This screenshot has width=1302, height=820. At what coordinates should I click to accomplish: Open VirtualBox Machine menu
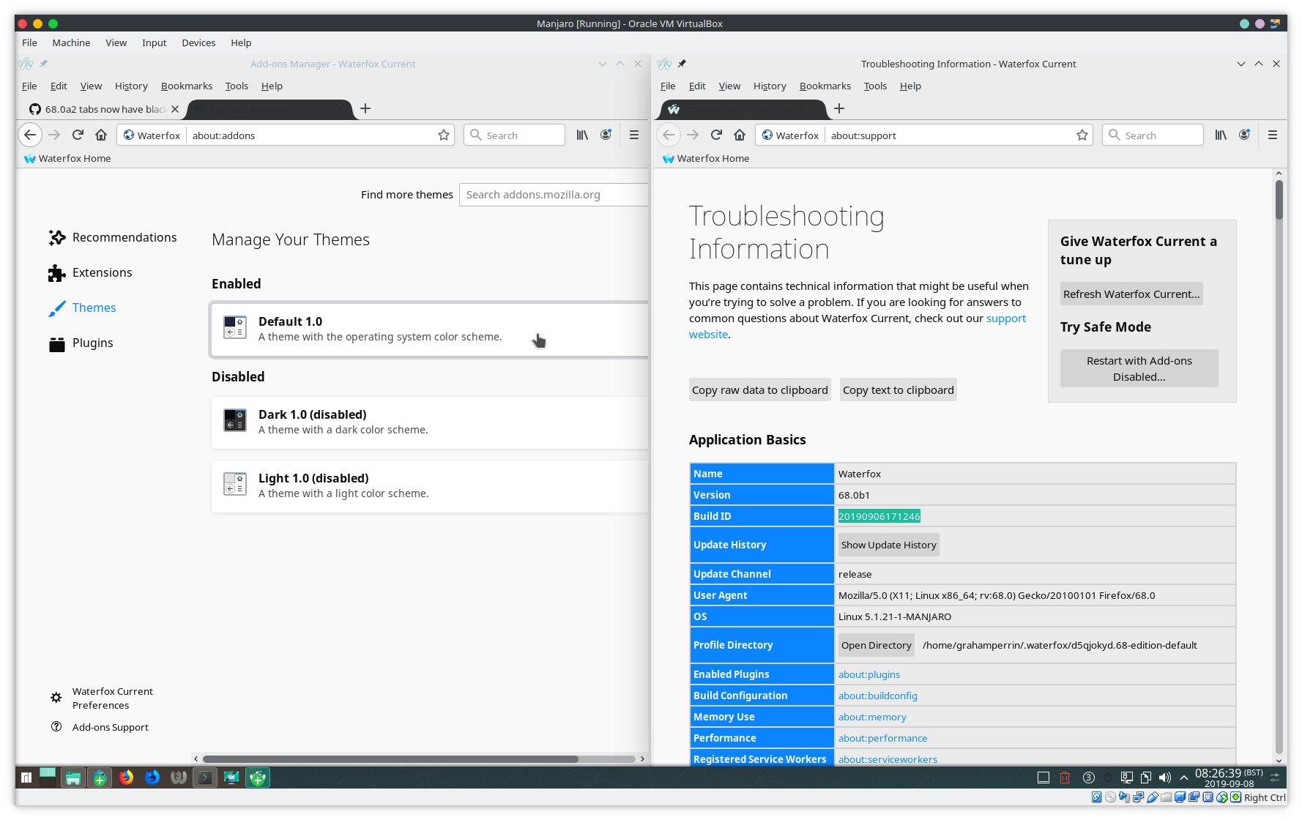(71, 42)
